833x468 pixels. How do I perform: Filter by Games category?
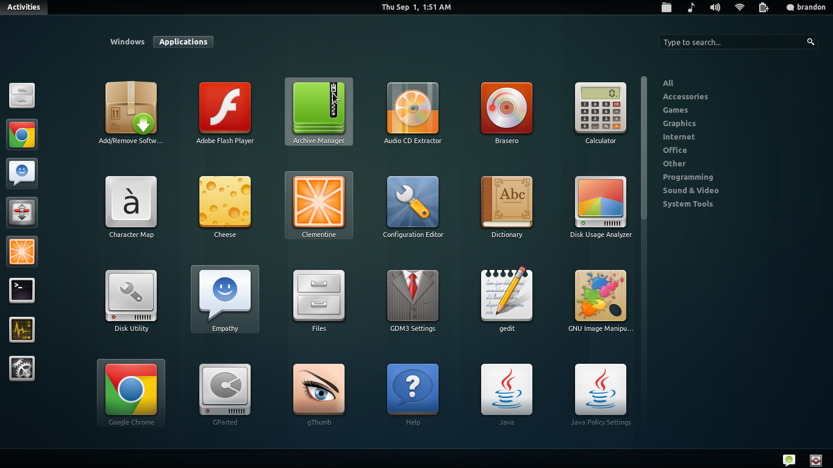[x=675, y=110]
